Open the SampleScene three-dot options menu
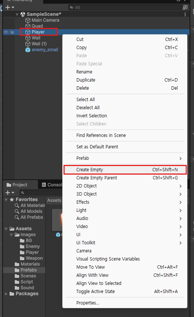This screenshot has height=317, width=194. (185, 14)
